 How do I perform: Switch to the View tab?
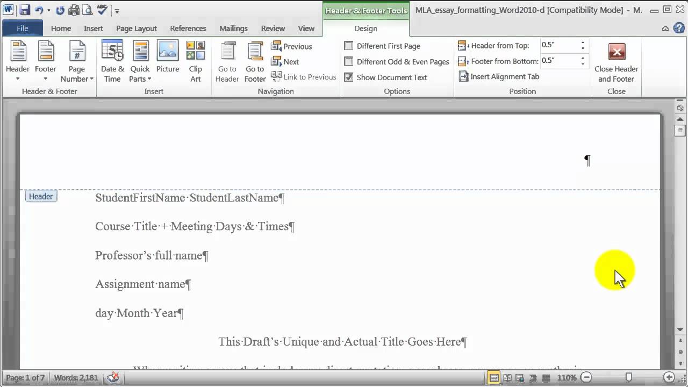coord(306,28)
